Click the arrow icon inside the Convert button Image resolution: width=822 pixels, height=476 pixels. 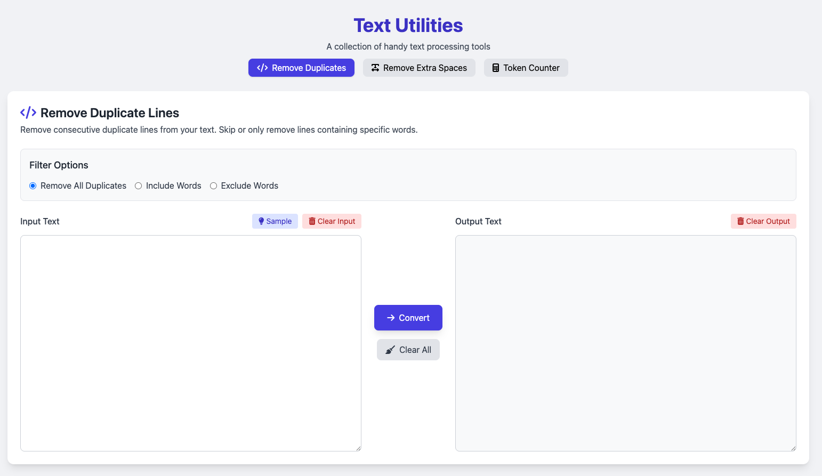coord(391,318)
